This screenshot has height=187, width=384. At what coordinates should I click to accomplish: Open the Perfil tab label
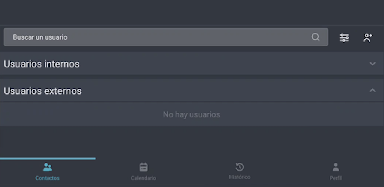336,178
